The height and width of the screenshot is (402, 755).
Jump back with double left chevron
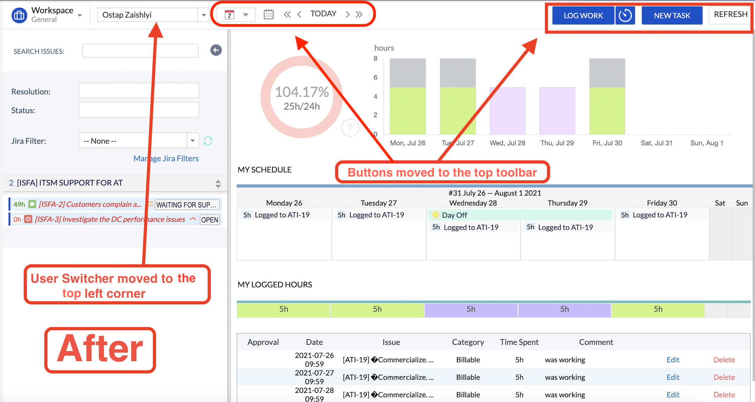[287, 14]
